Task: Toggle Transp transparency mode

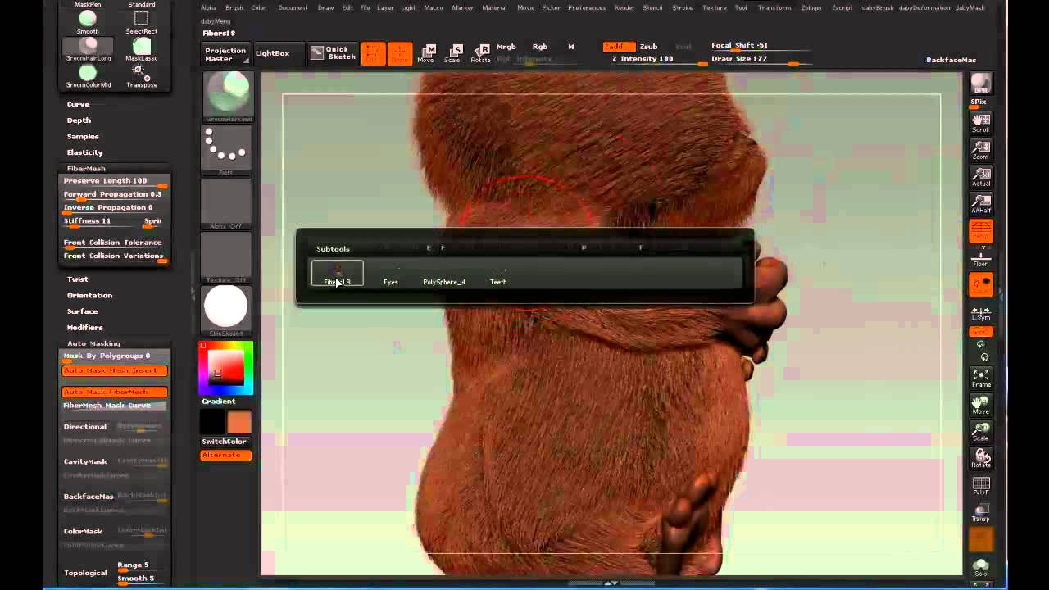Action: click(981, 512)
